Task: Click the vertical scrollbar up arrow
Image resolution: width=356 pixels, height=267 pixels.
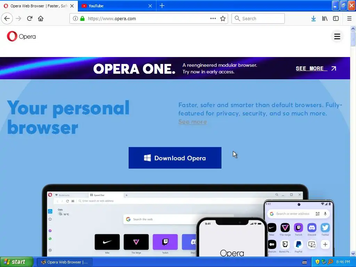Action: (353, 29)
